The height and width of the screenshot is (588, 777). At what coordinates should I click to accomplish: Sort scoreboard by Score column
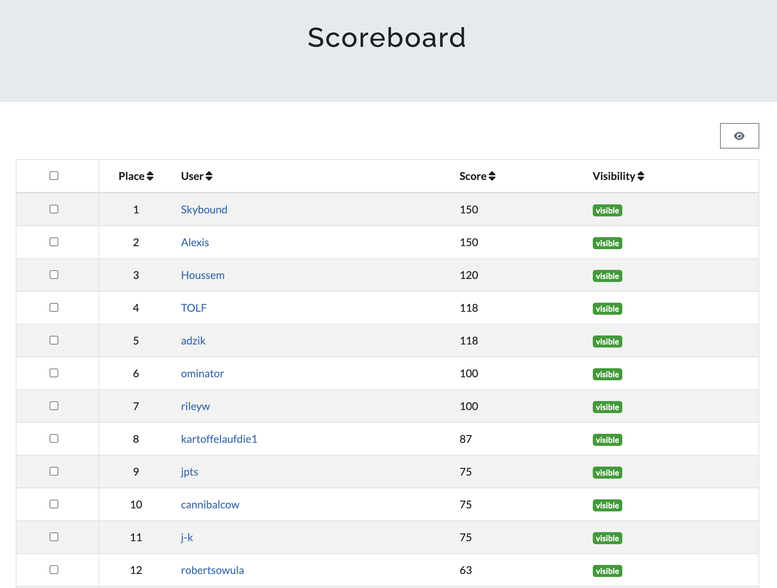(477, 176)
